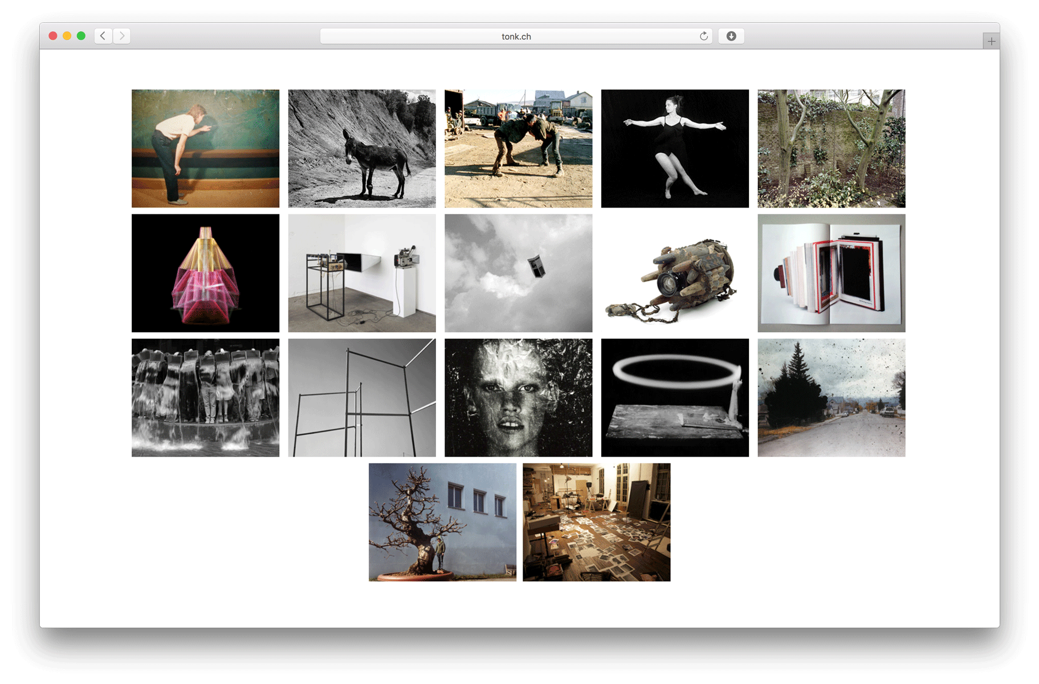Click the browser back arrow button
The width and height of the screenshot is (1039, 684).
pyautogui.click(x=103, y=36)
